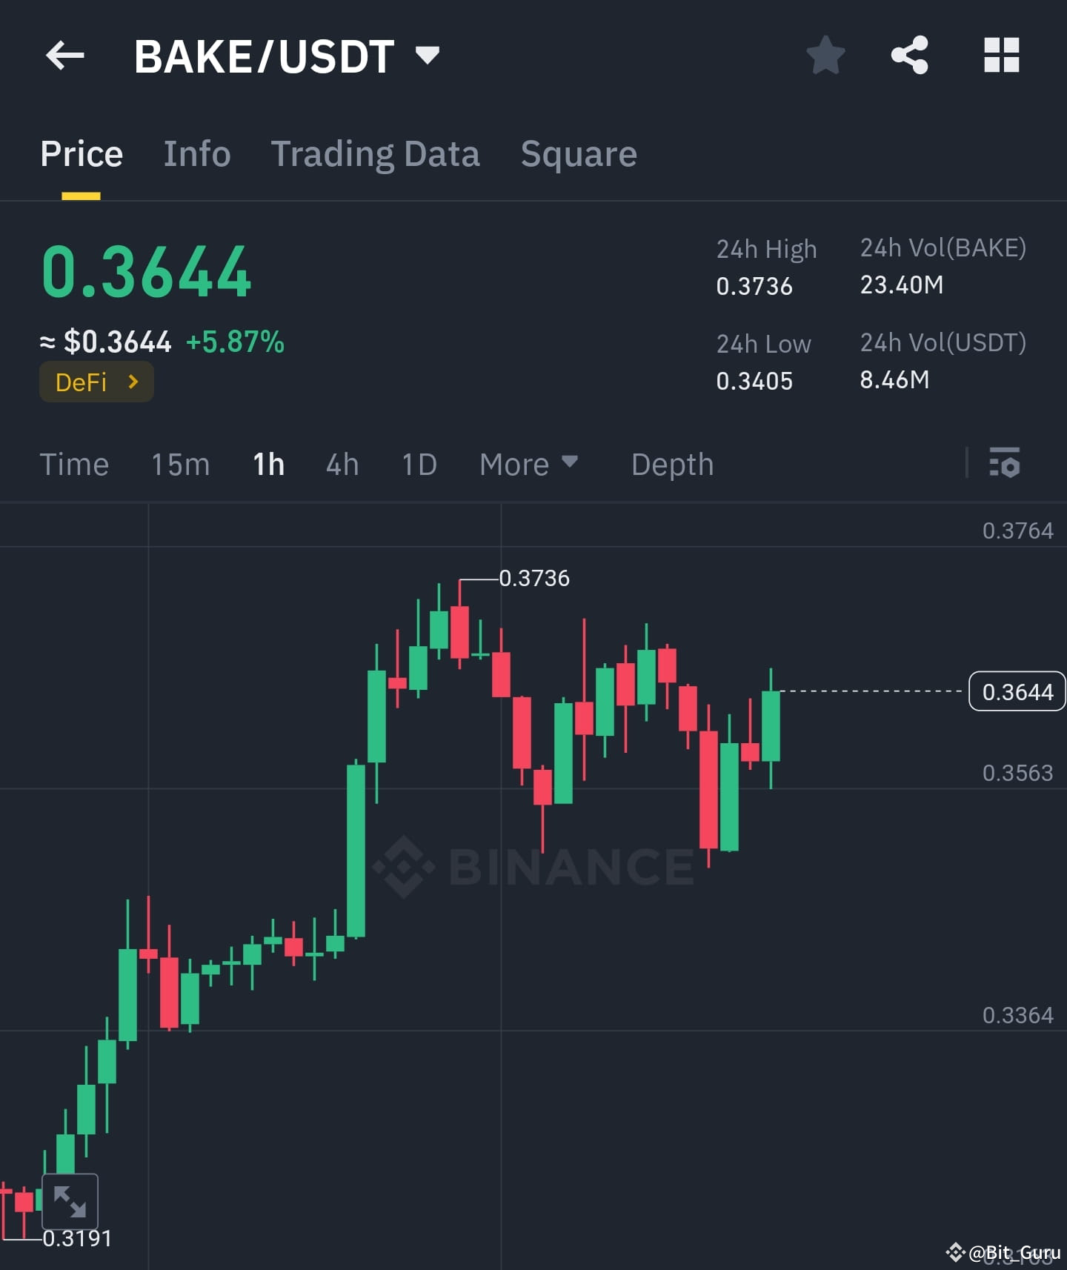Enable the 4h candle interval

click(342, 464)
